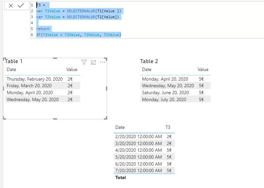264x188 pixels.
Task: Select 'Wednesday, May 20, 2020' in Table 1
Action: (43, 99)
